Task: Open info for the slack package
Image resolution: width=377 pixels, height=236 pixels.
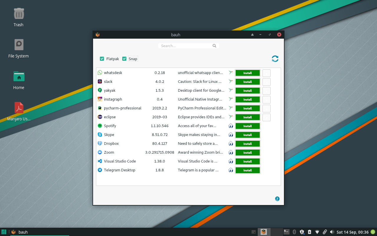Action: click(x=266, y=82)
